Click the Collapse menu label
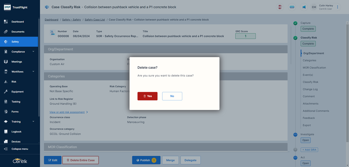The width and height of the screenshot is (349, 167). tap(20, 149)
